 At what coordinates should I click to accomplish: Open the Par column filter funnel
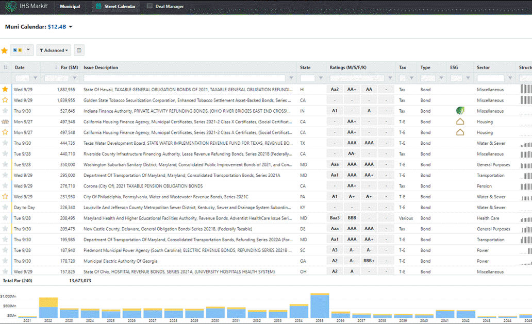75,78
